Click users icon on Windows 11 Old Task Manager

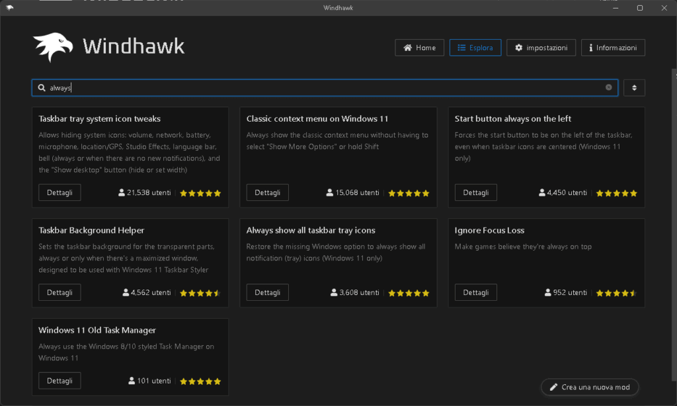132,382
